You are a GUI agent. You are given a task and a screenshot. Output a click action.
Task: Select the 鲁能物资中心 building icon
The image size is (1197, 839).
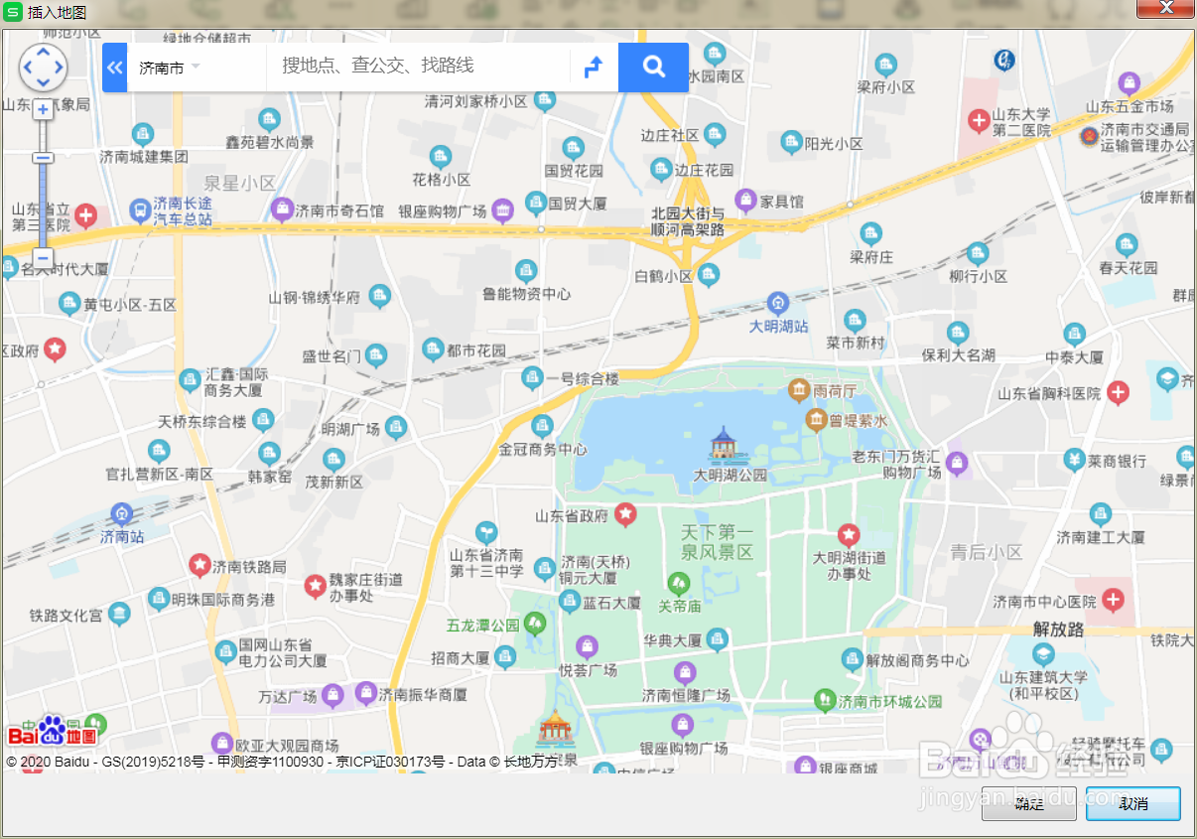tap(526, 271)
